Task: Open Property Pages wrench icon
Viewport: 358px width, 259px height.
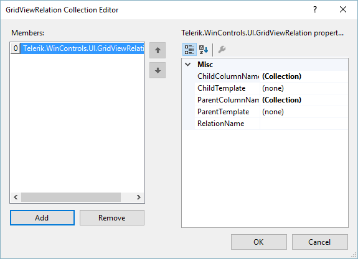Action: pos(222,50)
